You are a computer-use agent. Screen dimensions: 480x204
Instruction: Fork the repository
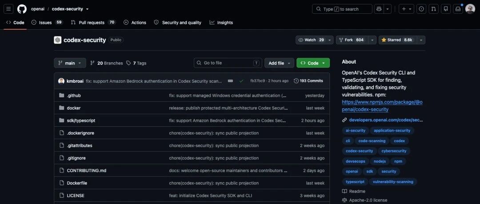(x=352, y=40)
